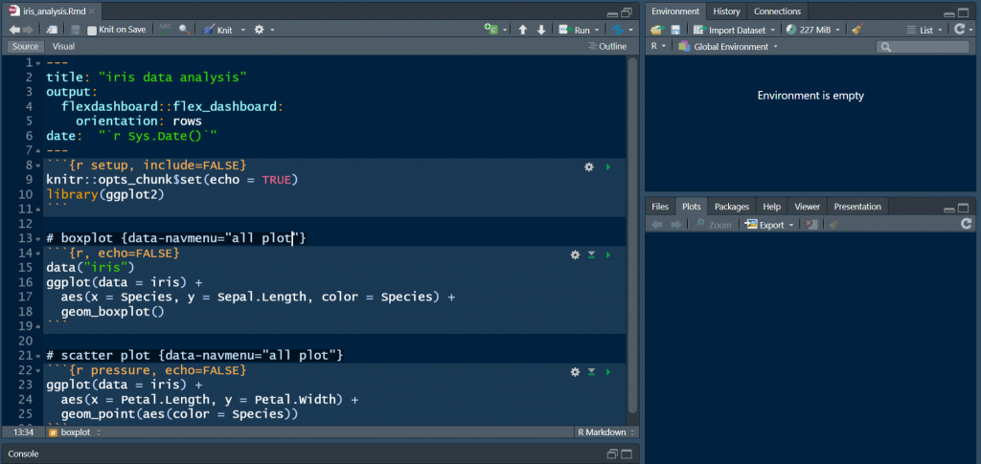Open Export plot dropdown
Screen dimensions: 981x464
[769, 225]
